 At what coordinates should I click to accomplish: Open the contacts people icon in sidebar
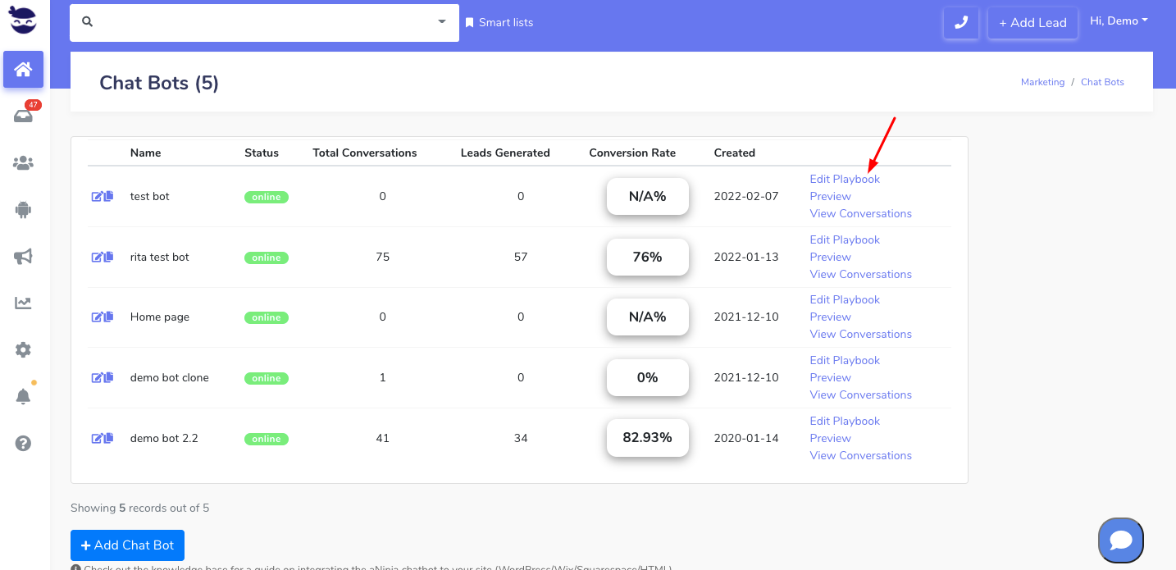(23, 163)
